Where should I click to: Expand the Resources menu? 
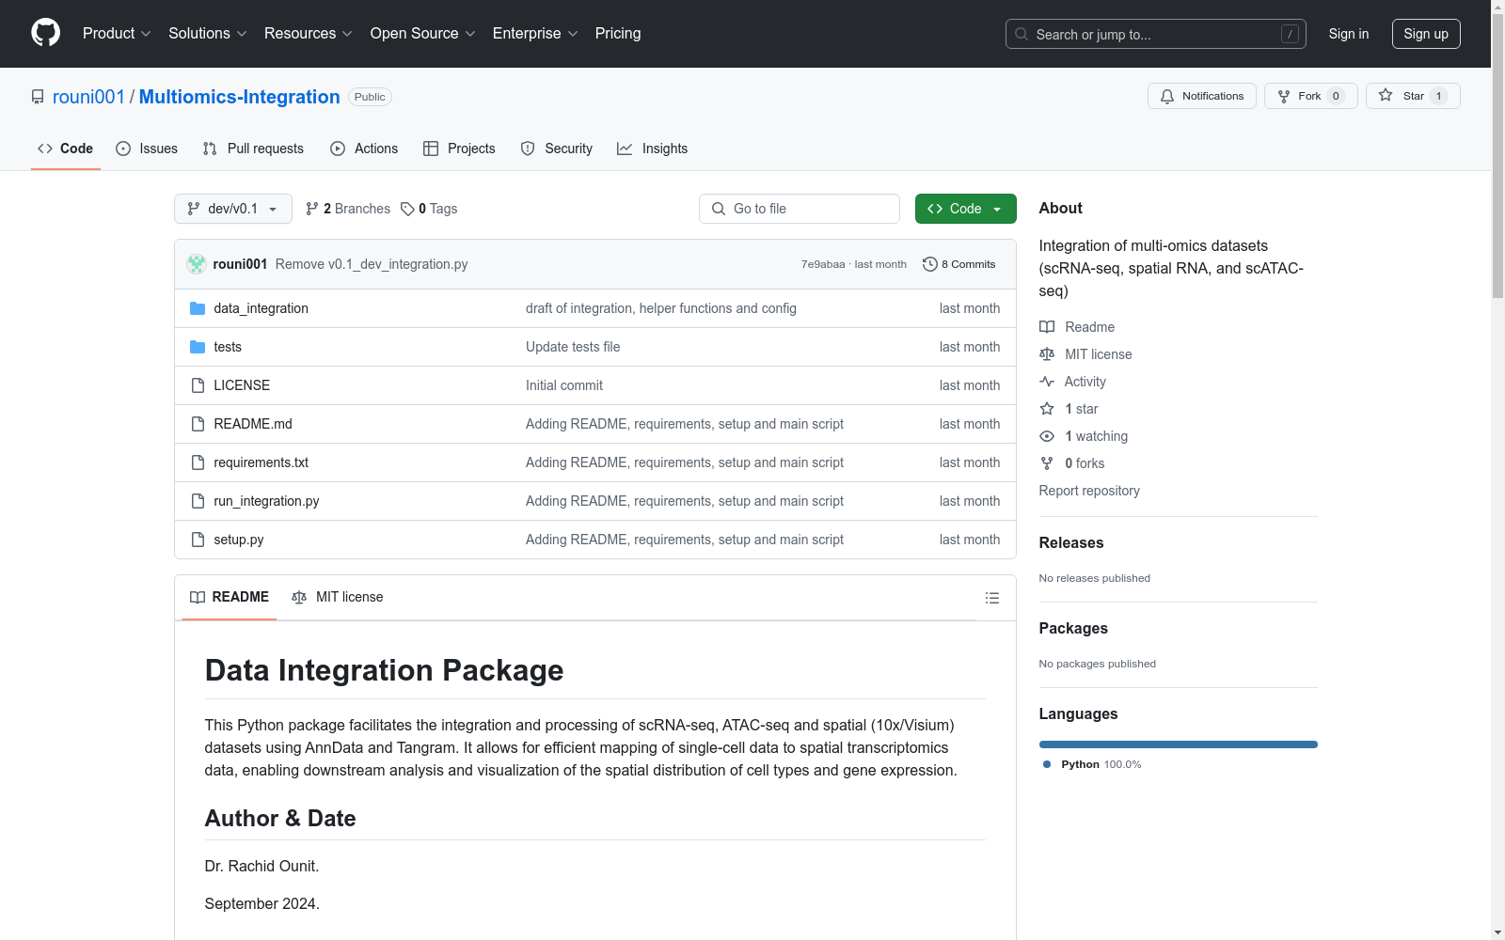tap(309, 33)
